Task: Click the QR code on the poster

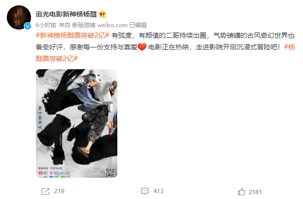Action: coord(111,172)
